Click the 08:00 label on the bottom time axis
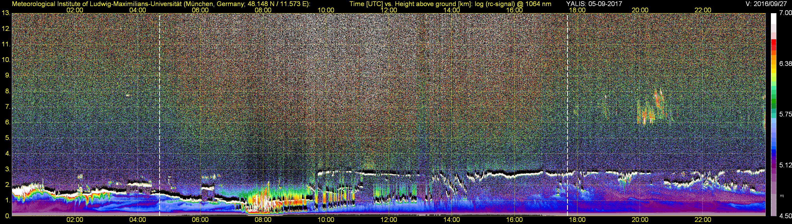Screen dimensions: 792x224 263,220
